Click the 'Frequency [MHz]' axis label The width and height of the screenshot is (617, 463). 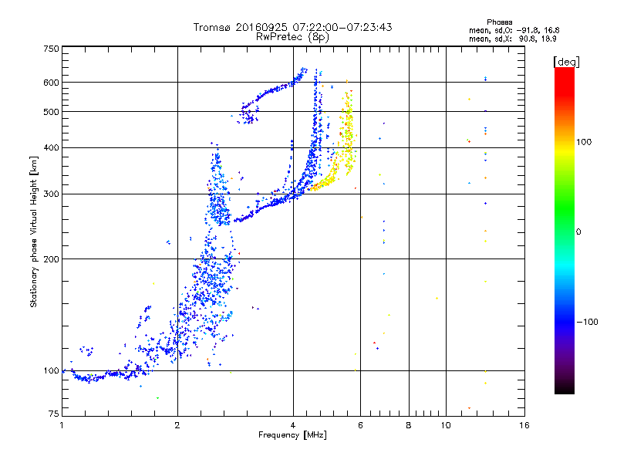(x=292, y=435)
